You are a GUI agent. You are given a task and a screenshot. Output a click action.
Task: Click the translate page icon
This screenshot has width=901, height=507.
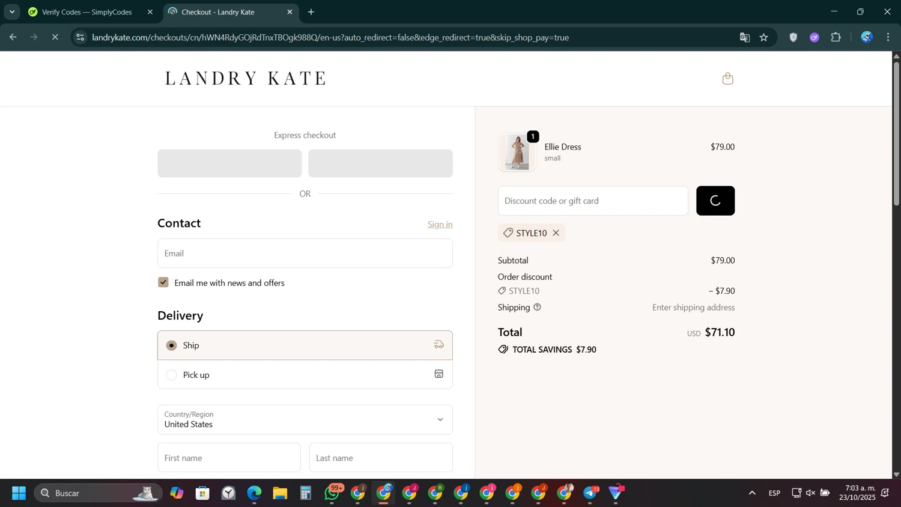coord(745,37)
